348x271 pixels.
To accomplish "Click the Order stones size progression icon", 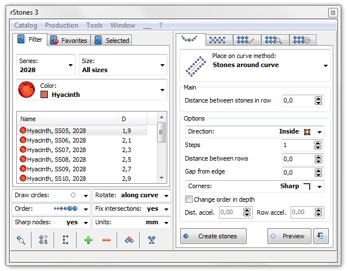I will coord(65,208).
